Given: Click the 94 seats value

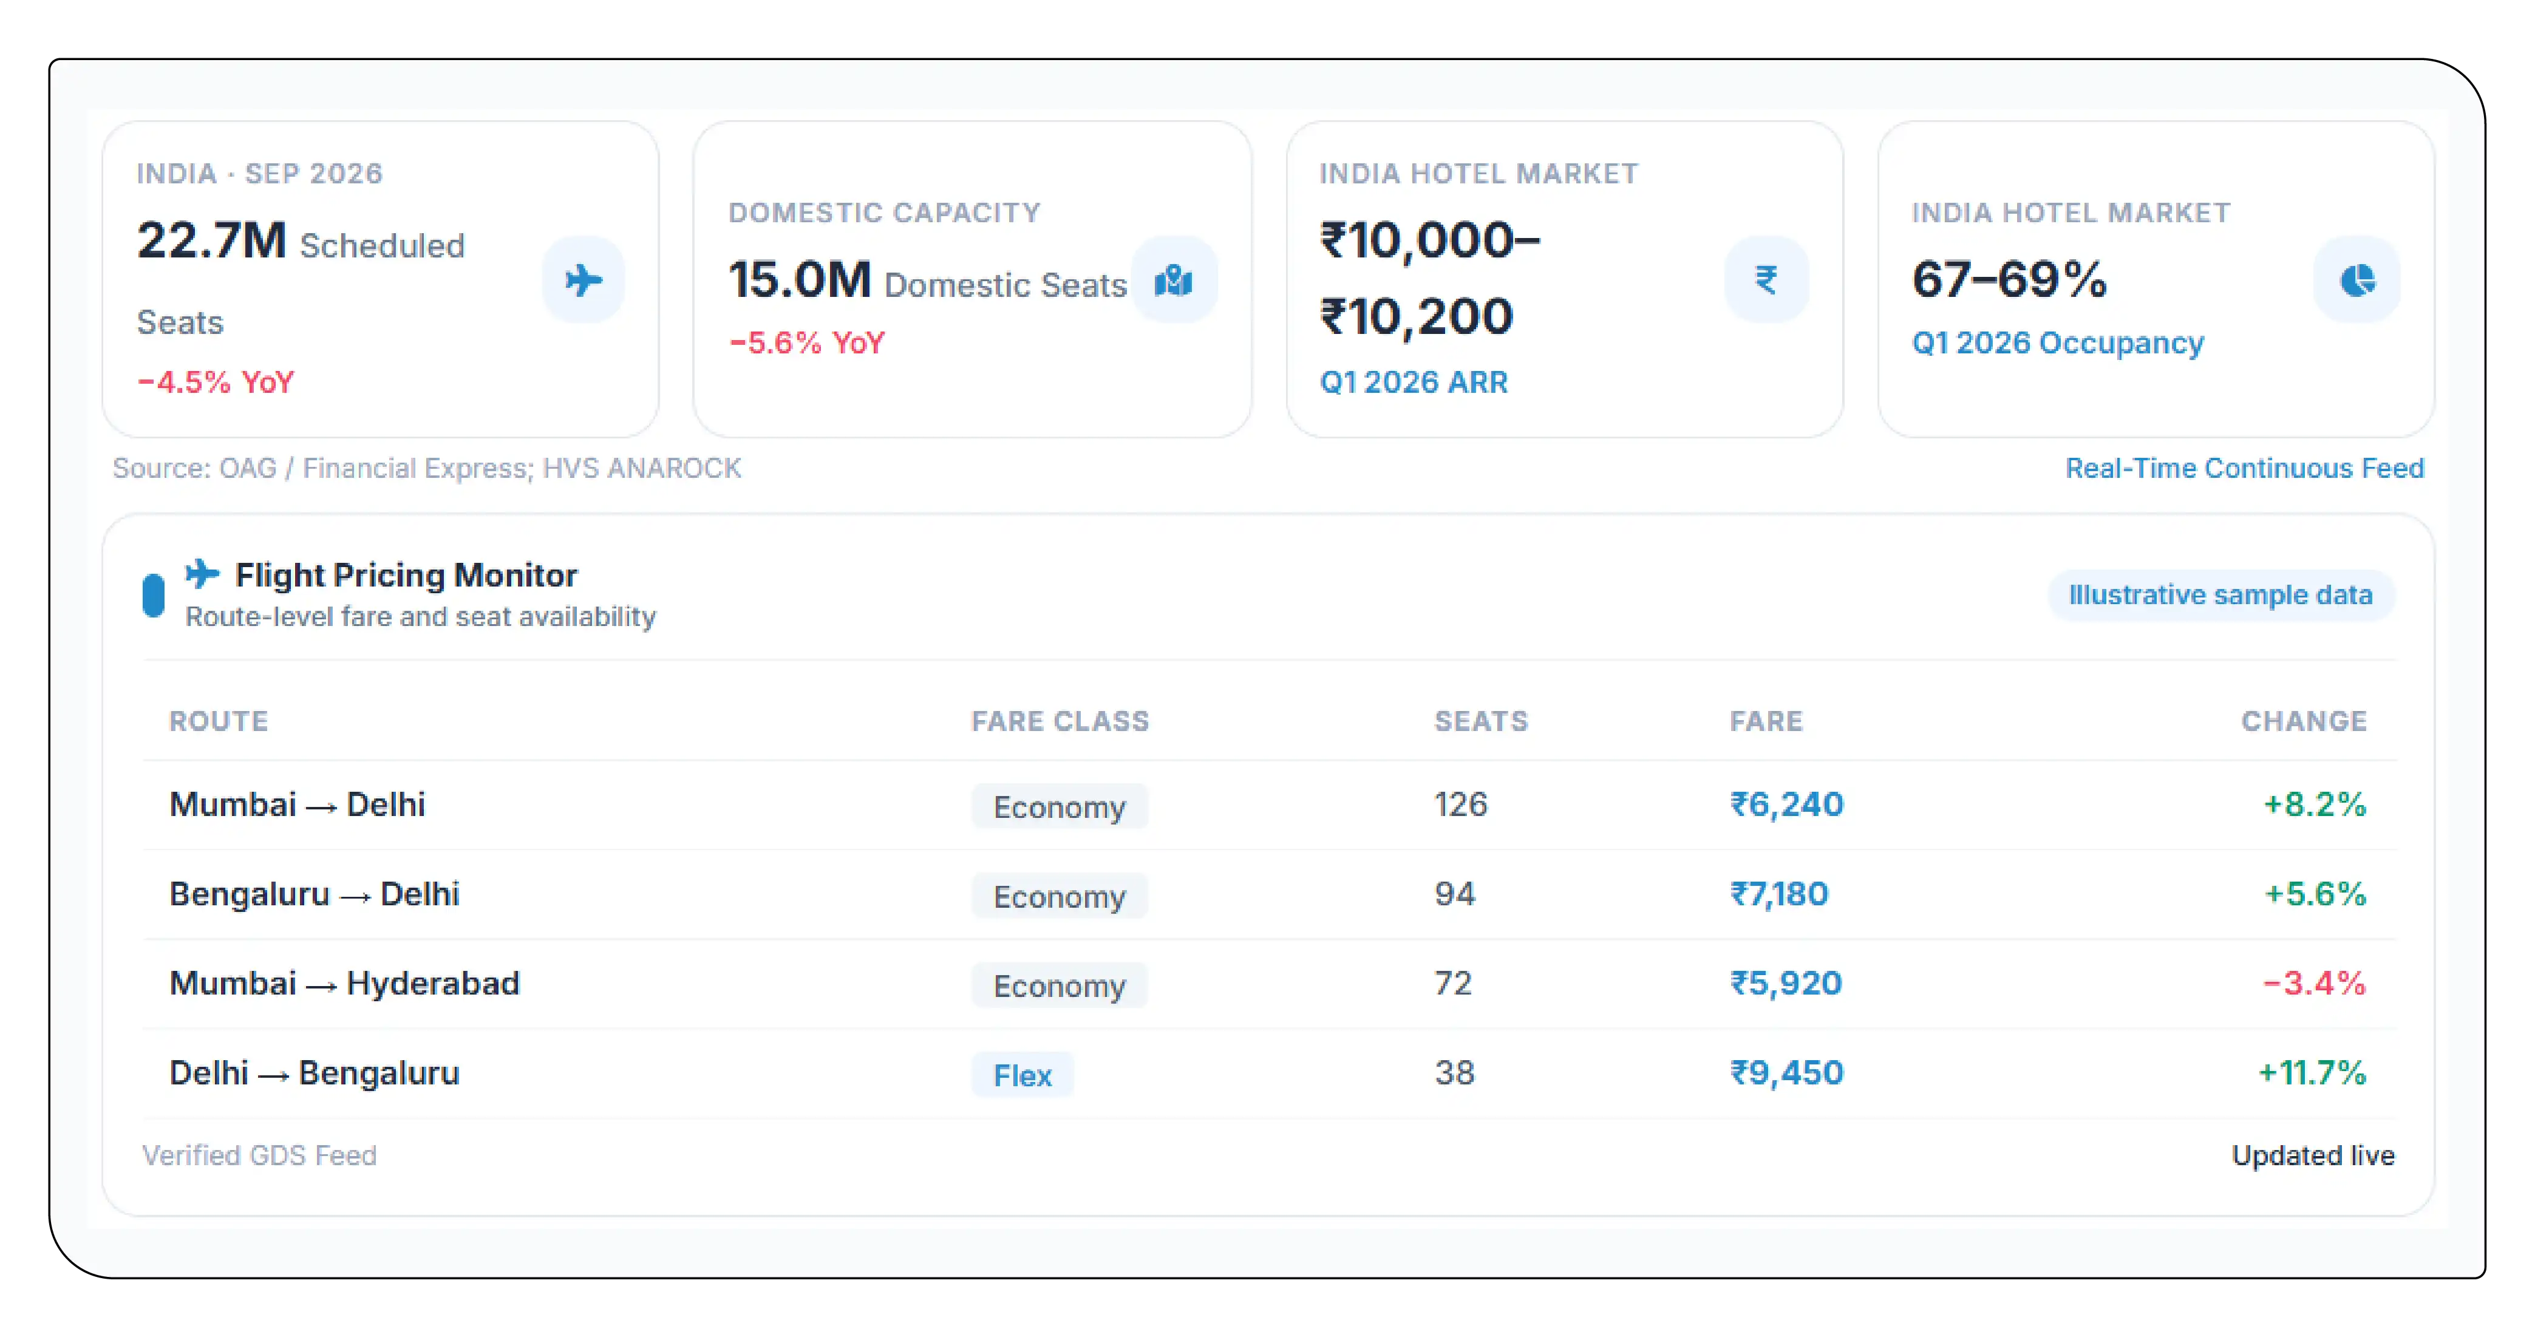Looking at the screenshot, I should (1454, 894).
